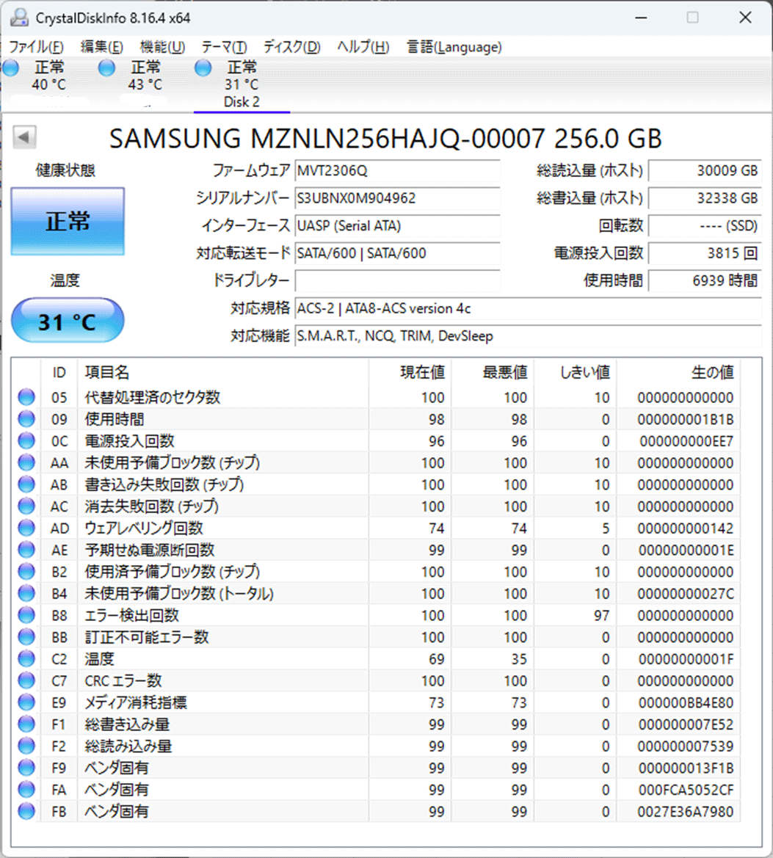Viewport: 773px width, 858px height.
Task: Click the interface field UASP (Serial ATA)
Action: click(397, 225)
